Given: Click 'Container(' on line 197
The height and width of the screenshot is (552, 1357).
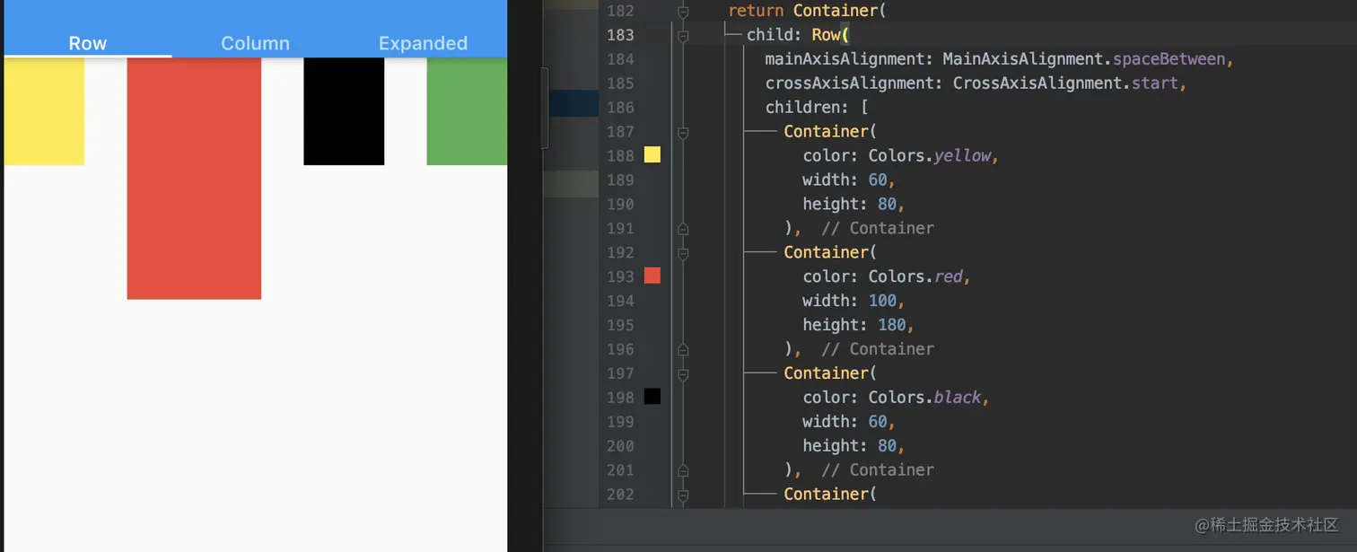Looking at the screenshot, I should click(x=830, y=373).
